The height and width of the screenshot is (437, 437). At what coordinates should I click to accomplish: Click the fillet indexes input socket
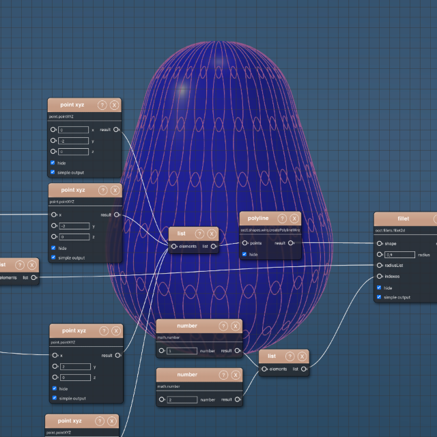[x=380, y=276]
